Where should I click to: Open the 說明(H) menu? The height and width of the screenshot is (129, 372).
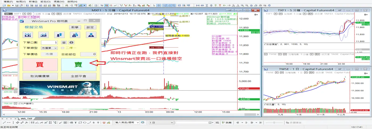tap(72, 2)
